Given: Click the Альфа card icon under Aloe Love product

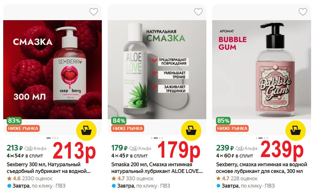Looking at the screenshot, I should coord(133,148).
